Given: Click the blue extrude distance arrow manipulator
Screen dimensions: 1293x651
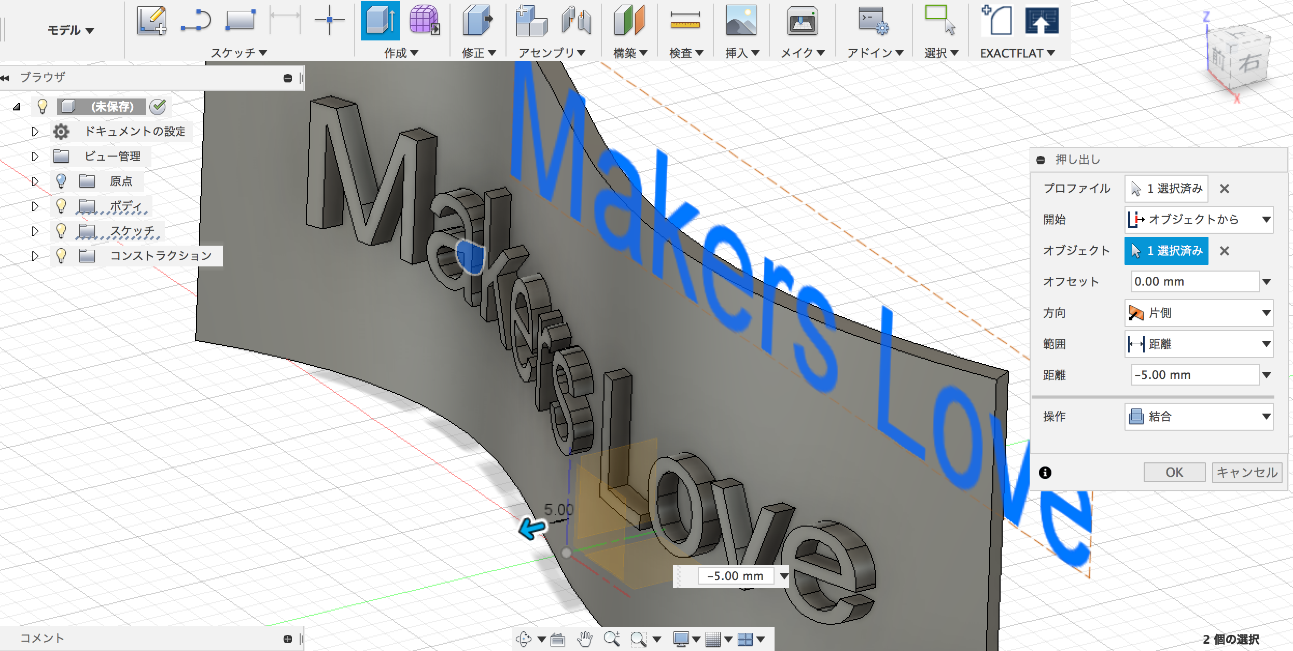Looking at the screenshot, I should coord(532,529).
